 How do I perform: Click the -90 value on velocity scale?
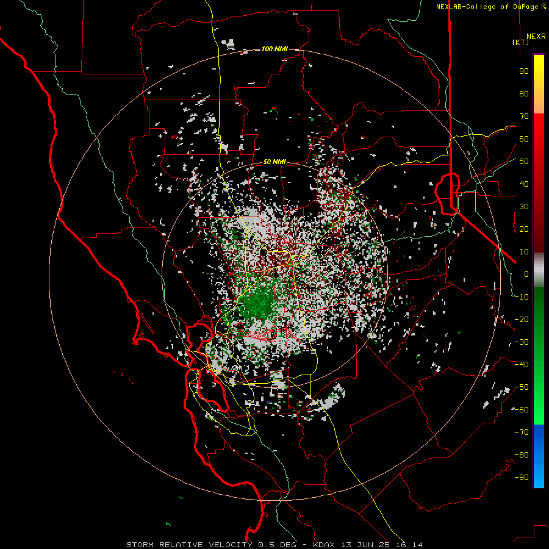(x=522, y=478)
